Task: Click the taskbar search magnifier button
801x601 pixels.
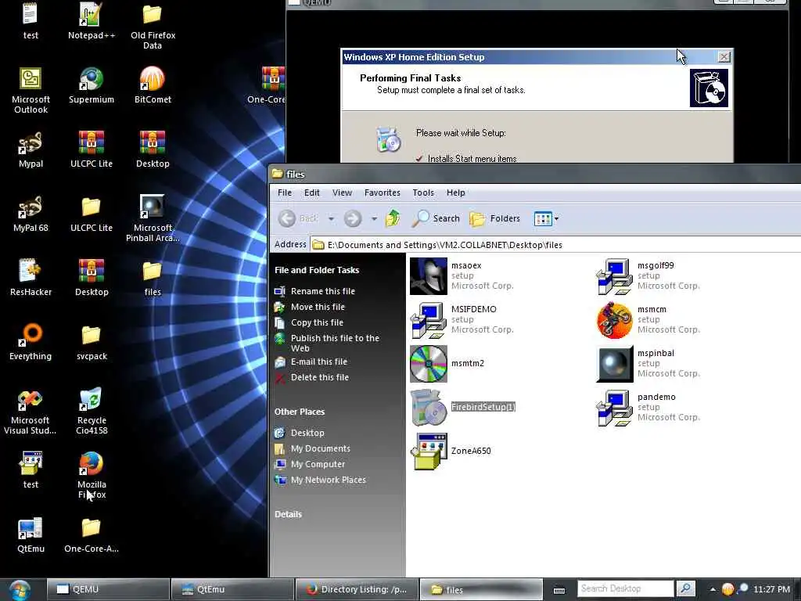Action: 685,588
